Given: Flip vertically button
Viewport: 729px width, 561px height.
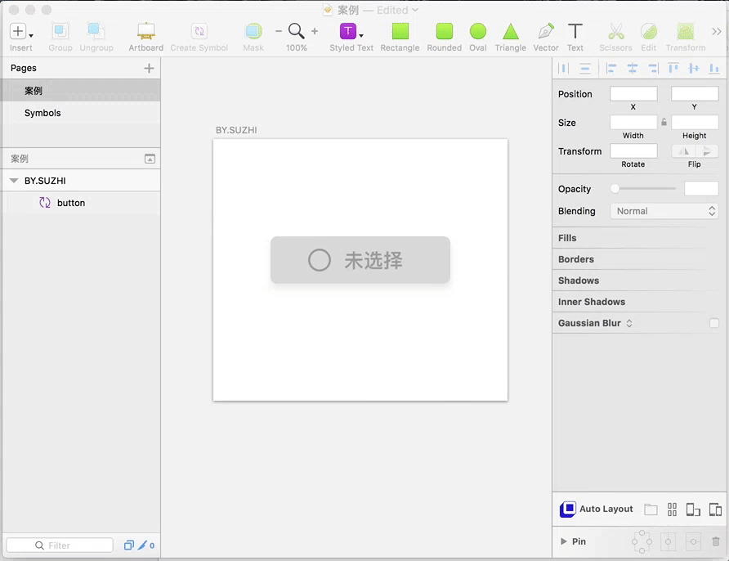Looking at the screenshot, I should coord(707,150).
